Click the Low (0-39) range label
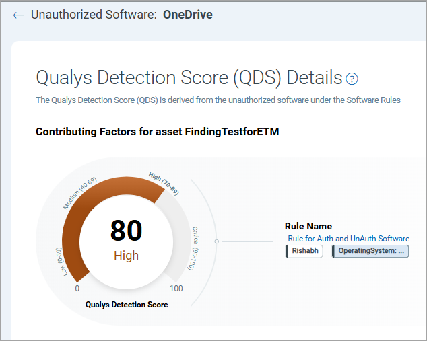 (x=61, y=262)
